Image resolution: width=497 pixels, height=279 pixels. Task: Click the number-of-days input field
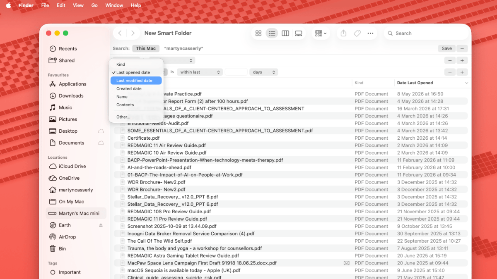[236, 72]
